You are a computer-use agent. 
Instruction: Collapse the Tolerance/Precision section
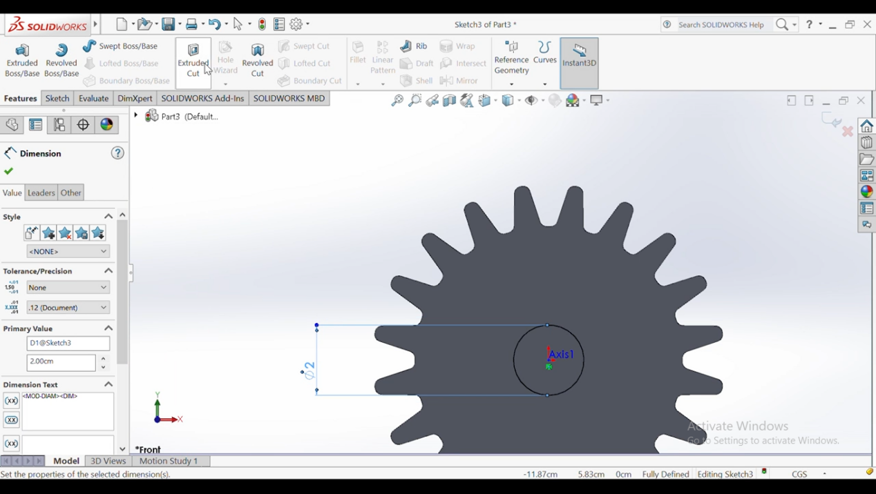pyautogui.click(x=108, y=271)
